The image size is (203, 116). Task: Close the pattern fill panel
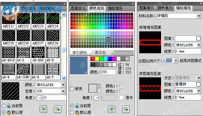[x=65, y=4]
